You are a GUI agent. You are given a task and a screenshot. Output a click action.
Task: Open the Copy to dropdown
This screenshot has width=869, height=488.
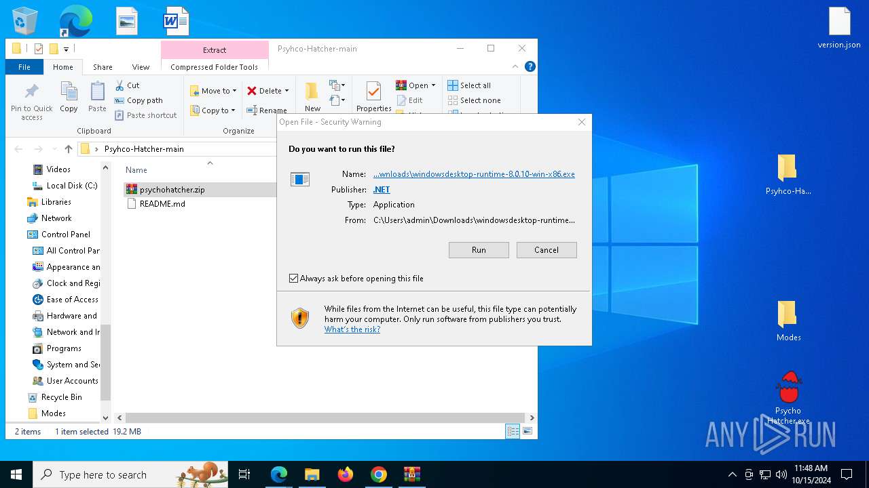(212, 110)
